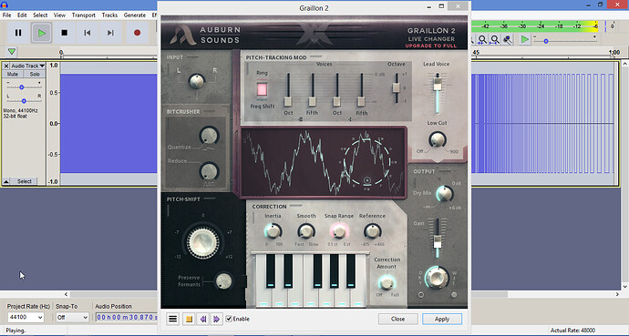
Task: Open the effect Manage menu hamburger icon
Action: click(172, 319)
